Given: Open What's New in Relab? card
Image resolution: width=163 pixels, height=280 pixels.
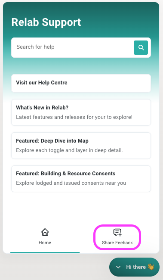Looking at the screenshot, I should coord(81,112).
